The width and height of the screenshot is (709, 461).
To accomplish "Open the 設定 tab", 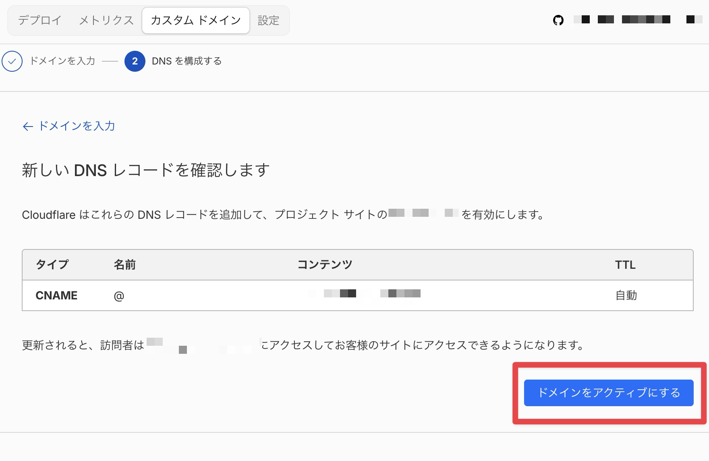I will click(x=269, y=21).
